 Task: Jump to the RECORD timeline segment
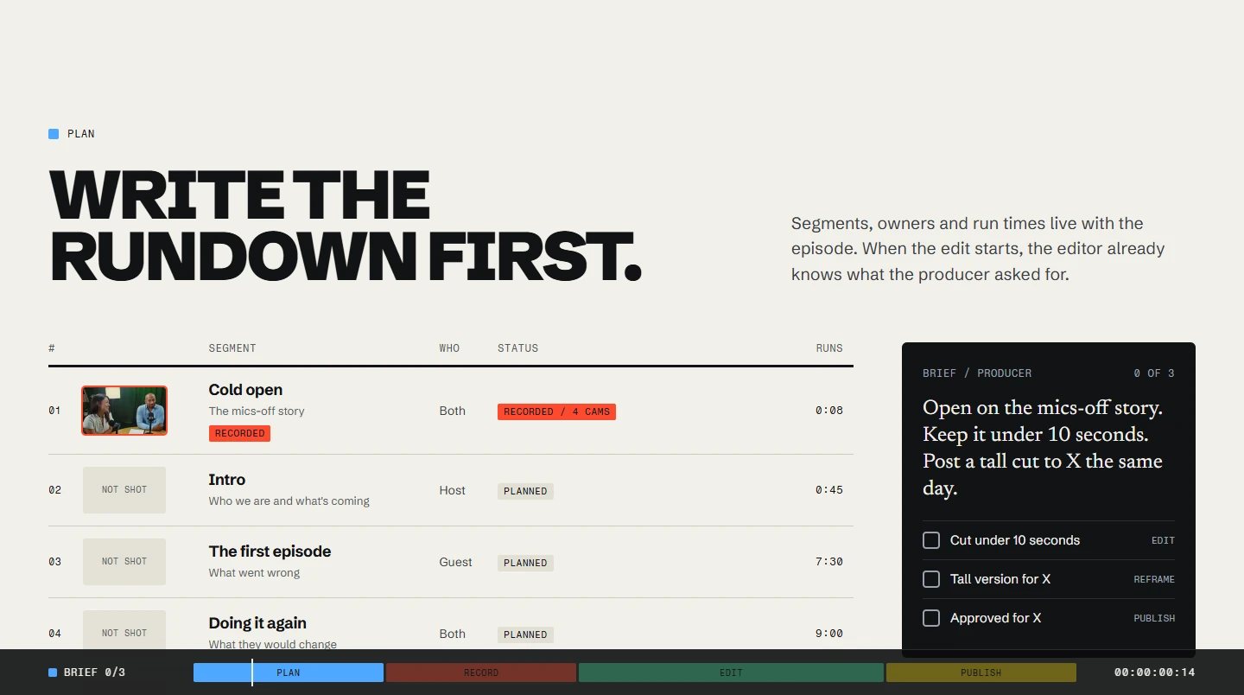481,673
